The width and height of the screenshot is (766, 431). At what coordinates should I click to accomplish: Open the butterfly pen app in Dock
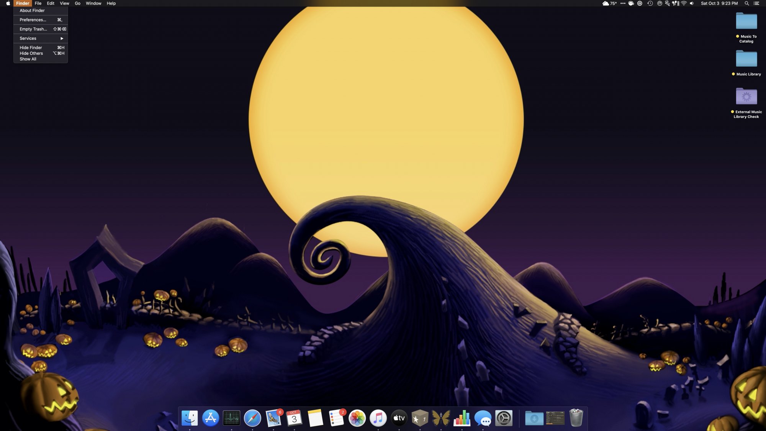pyautogui.click(x=441, y=418)
